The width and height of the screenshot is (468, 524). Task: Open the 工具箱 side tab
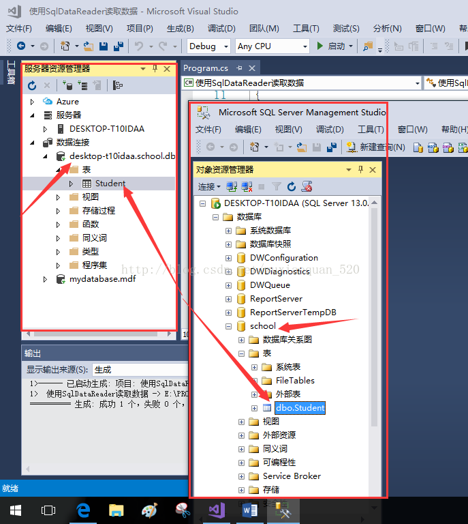[11, 72]
